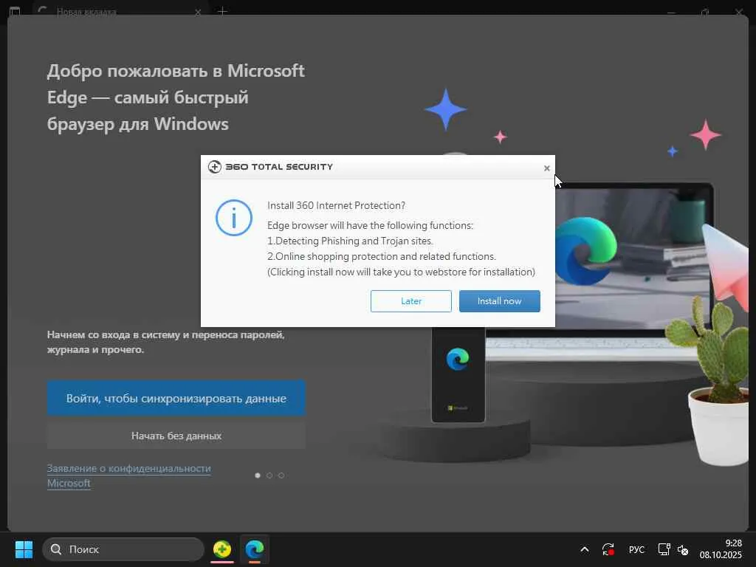Screen dimensions: 756x567
Task: Select the second carousel page dot
Action: click(269, 475)
